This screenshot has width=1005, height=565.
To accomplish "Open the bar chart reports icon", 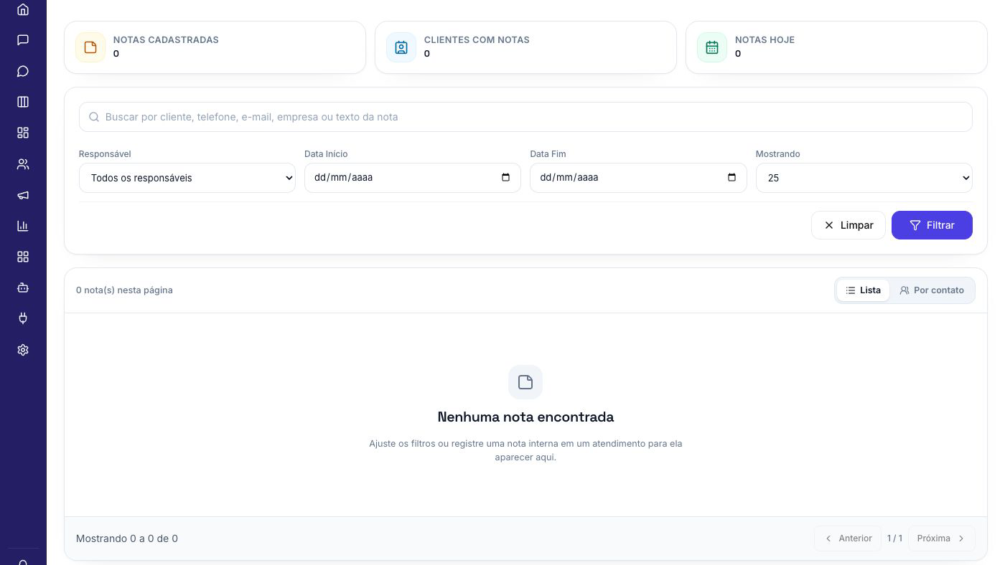I will (23, 226).
